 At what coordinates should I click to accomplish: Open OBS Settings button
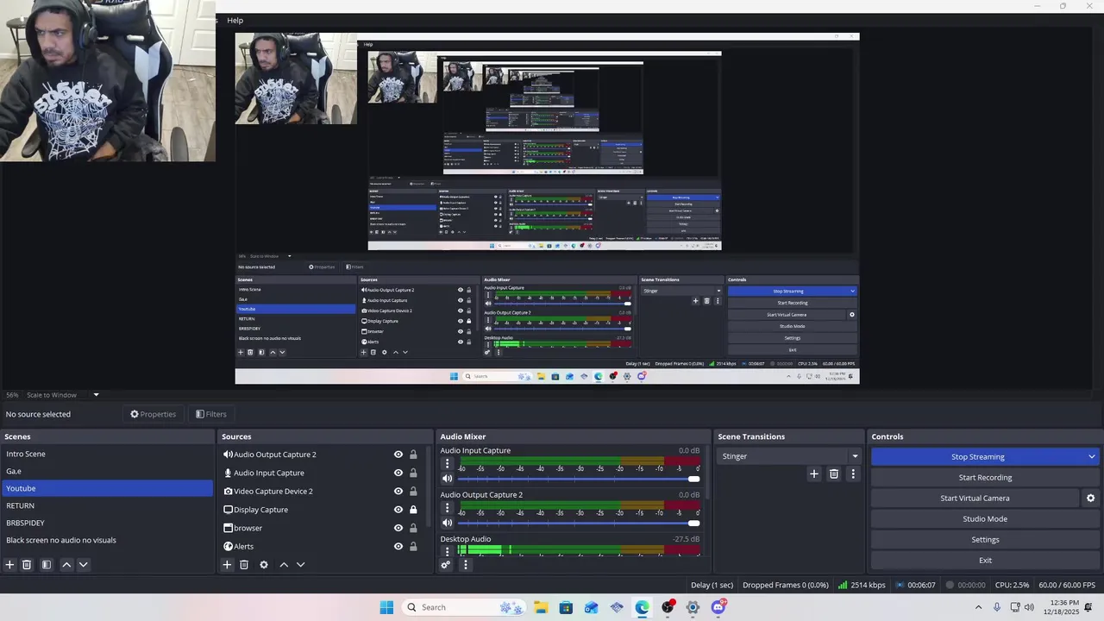coord(985,540)
